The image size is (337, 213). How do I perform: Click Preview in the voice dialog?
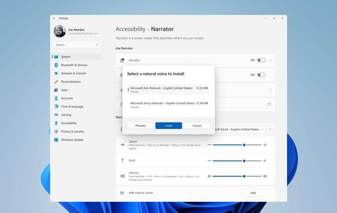coord(140,126)
